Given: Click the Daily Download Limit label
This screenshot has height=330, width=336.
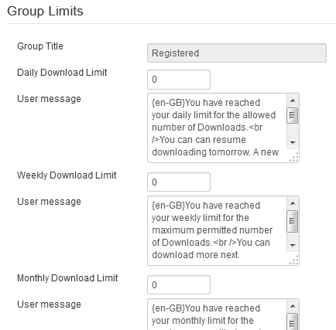Looking at the screenshot, I should click(62, 73).
